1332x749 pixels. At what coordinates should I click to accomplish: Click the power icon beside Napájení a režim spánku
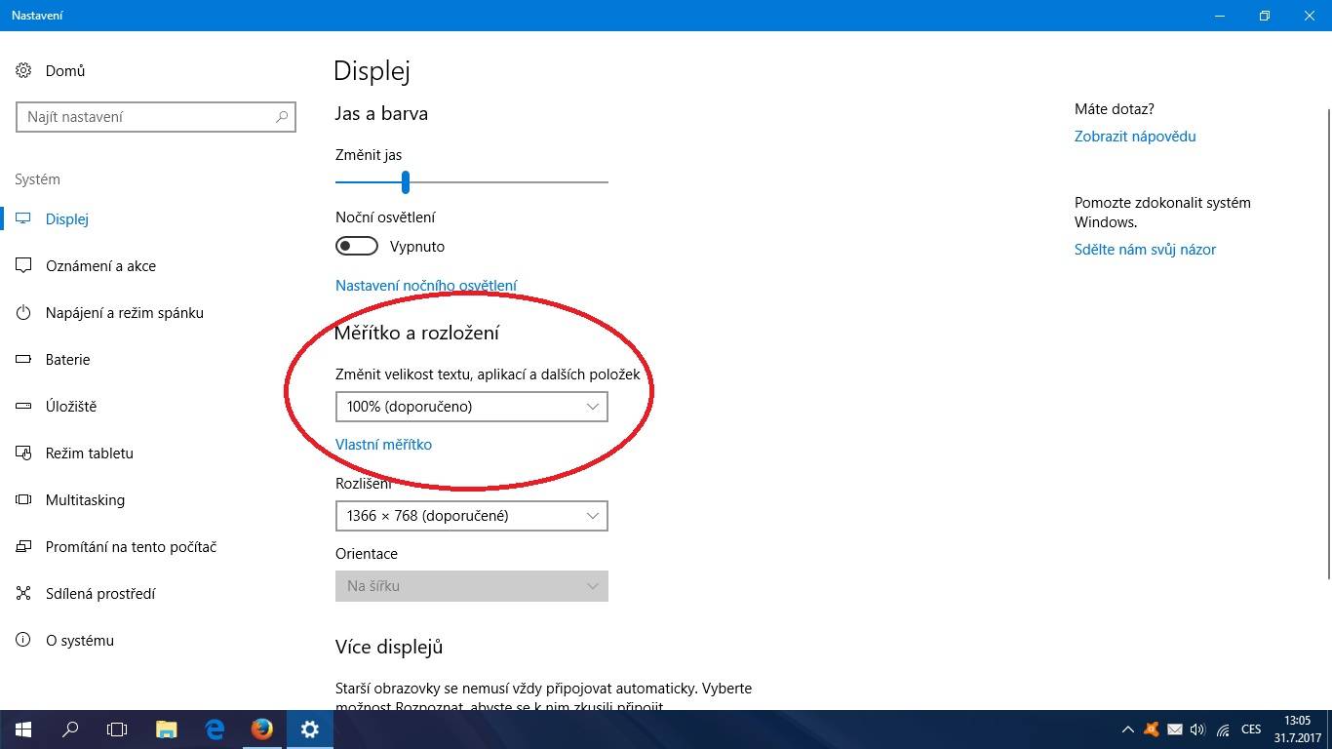[24, 313]
